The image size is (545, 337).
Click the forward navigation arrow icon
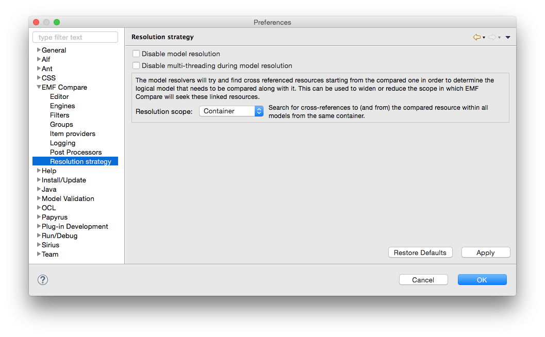point(492,37)
